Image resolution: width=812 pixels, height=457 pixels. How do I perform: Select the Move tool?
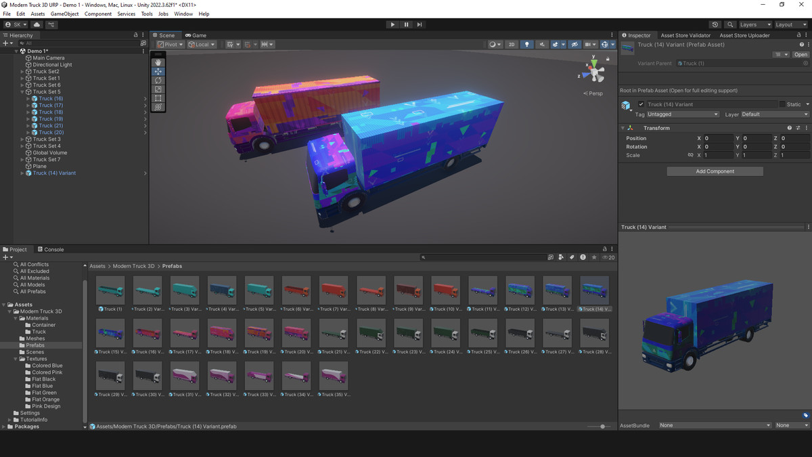pos(158,71)
